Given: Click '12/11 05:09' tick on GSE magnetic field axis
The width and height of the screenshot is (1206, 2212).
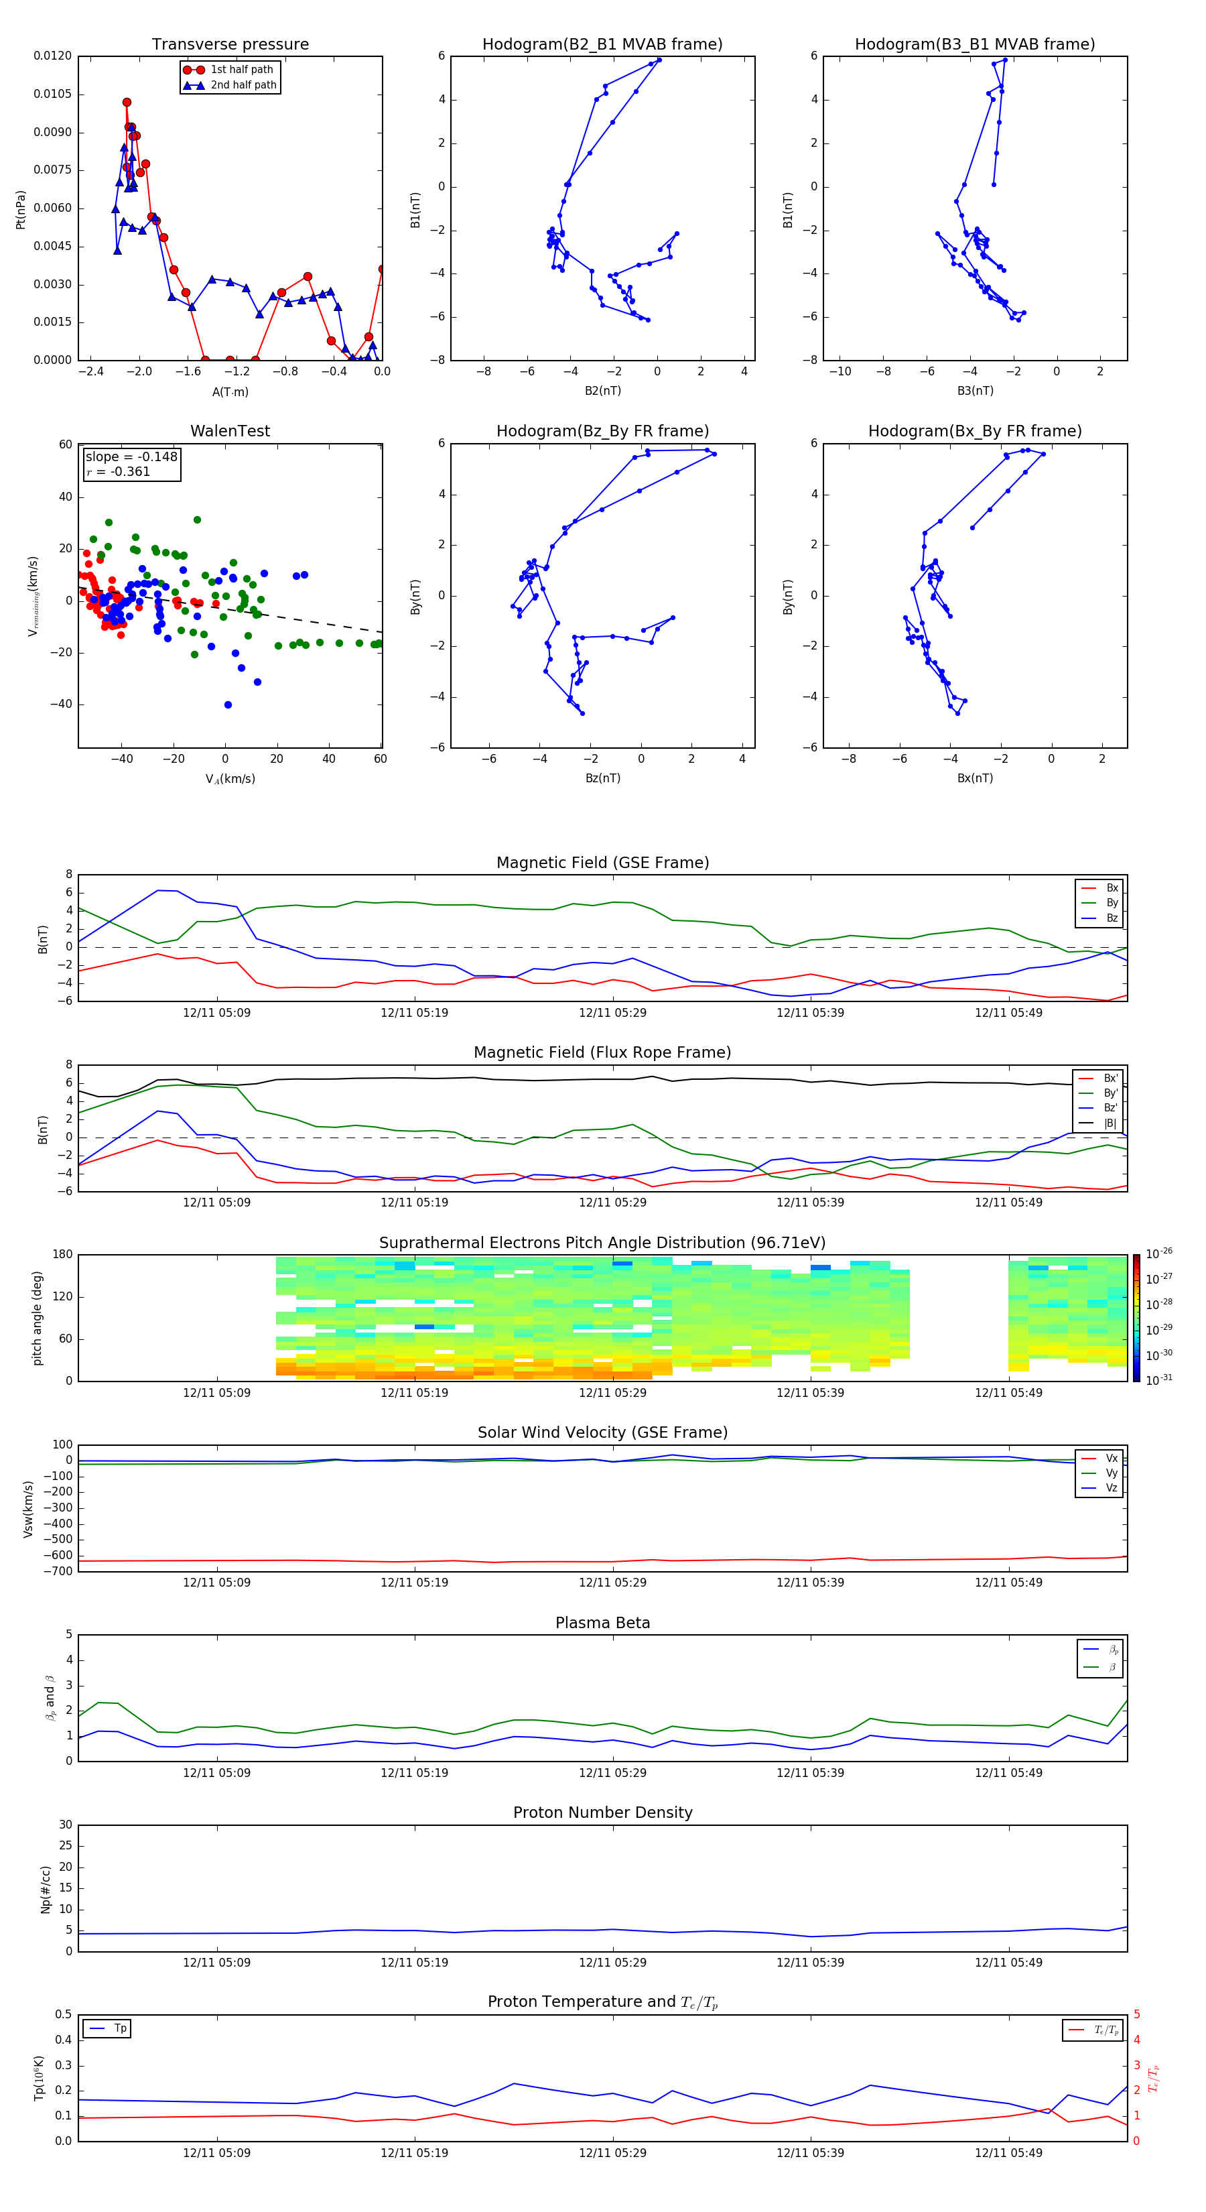Looking at the screenshot, I should point(216,1013).
